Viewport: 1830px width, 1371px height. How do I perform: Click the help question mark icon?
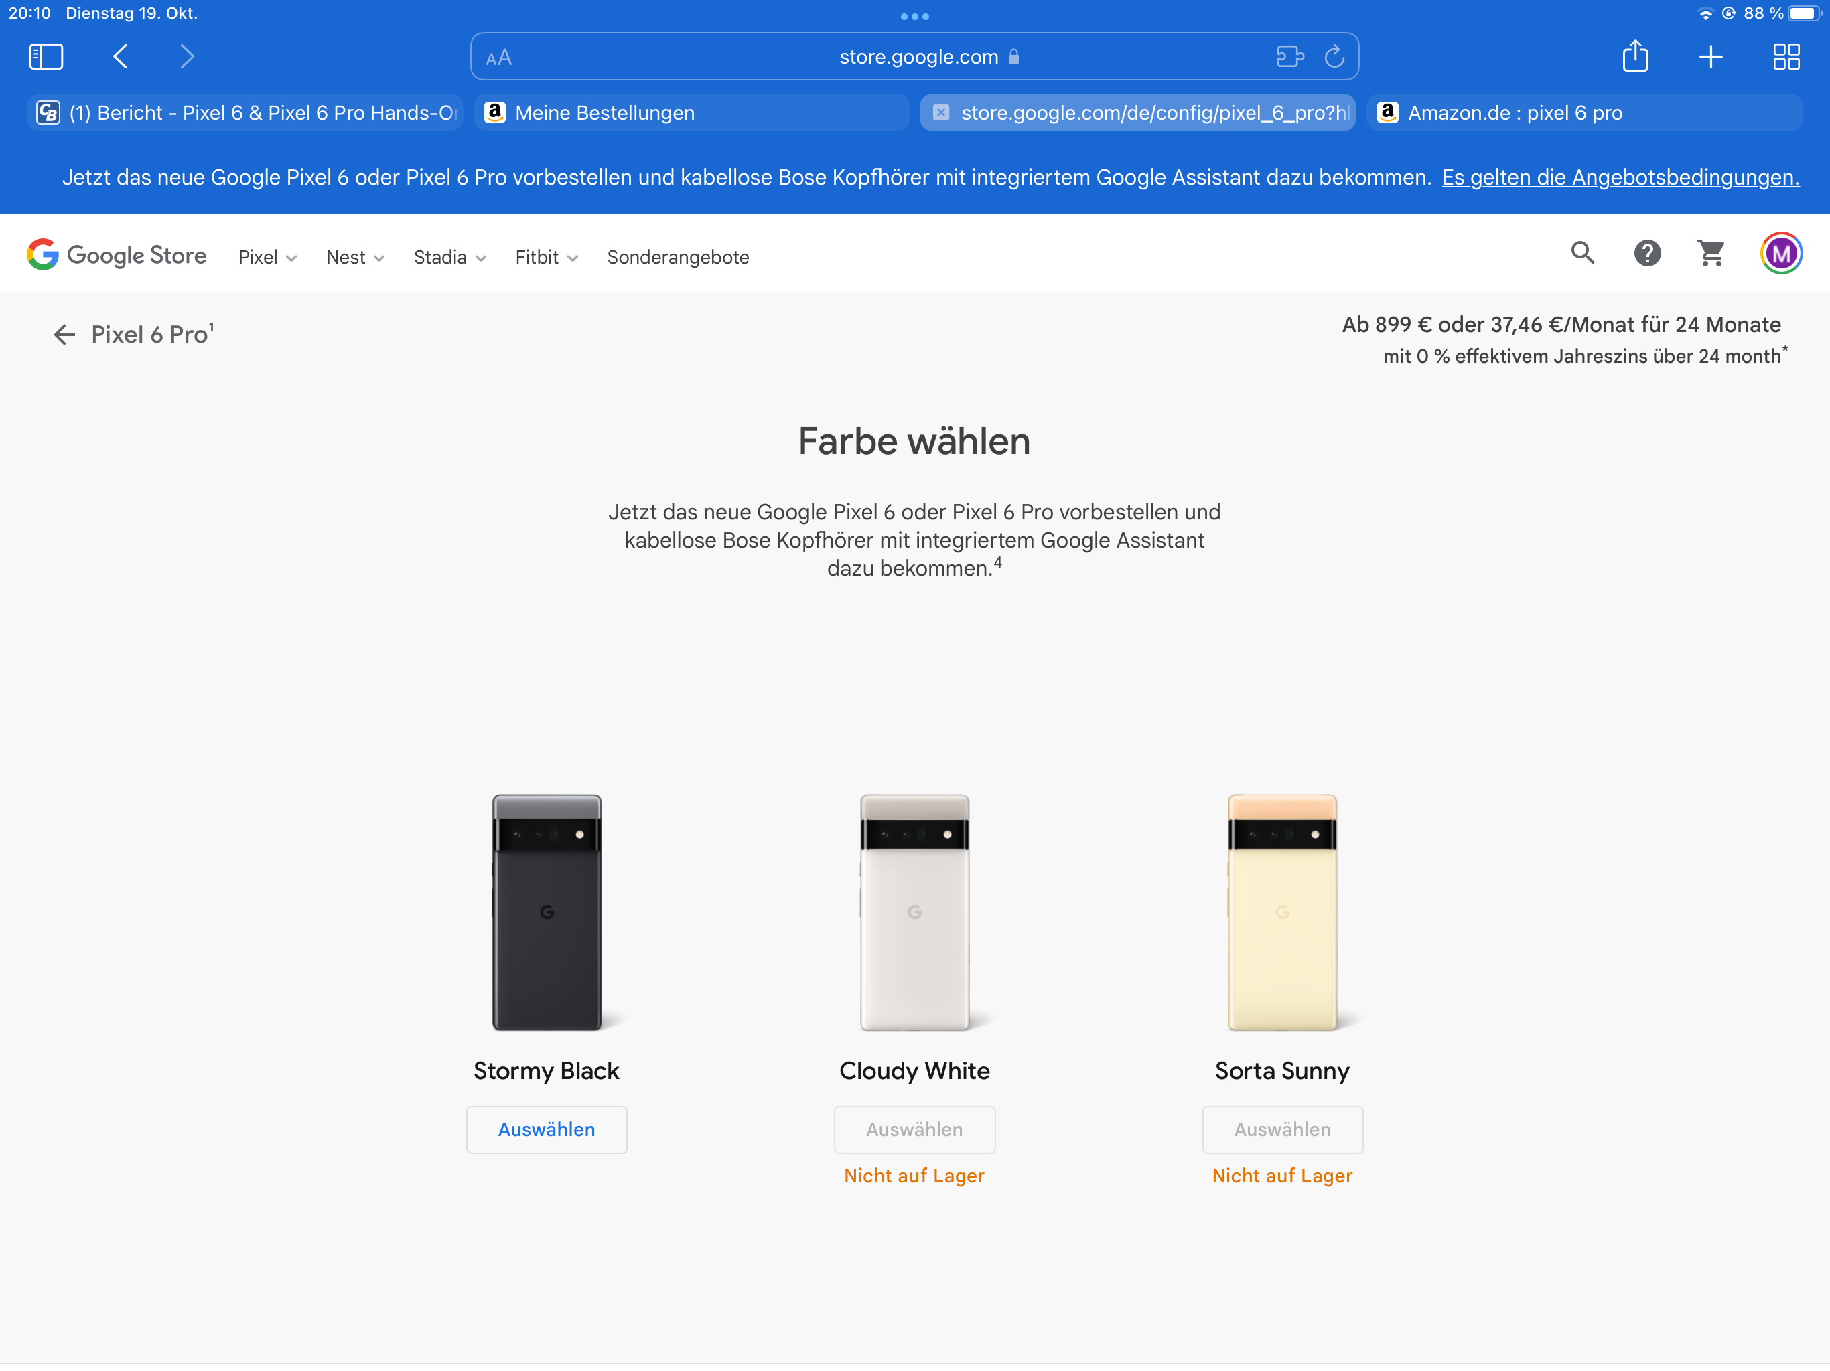[x=1647, y=253]
